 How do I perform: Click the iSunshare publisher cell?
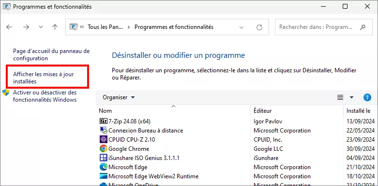point(266,158)
